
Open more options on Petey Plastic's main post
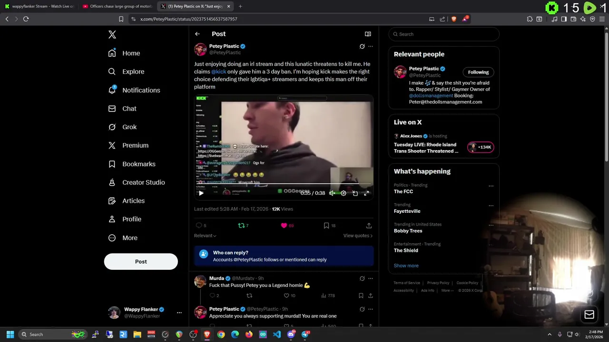click(x=371, y=47)
